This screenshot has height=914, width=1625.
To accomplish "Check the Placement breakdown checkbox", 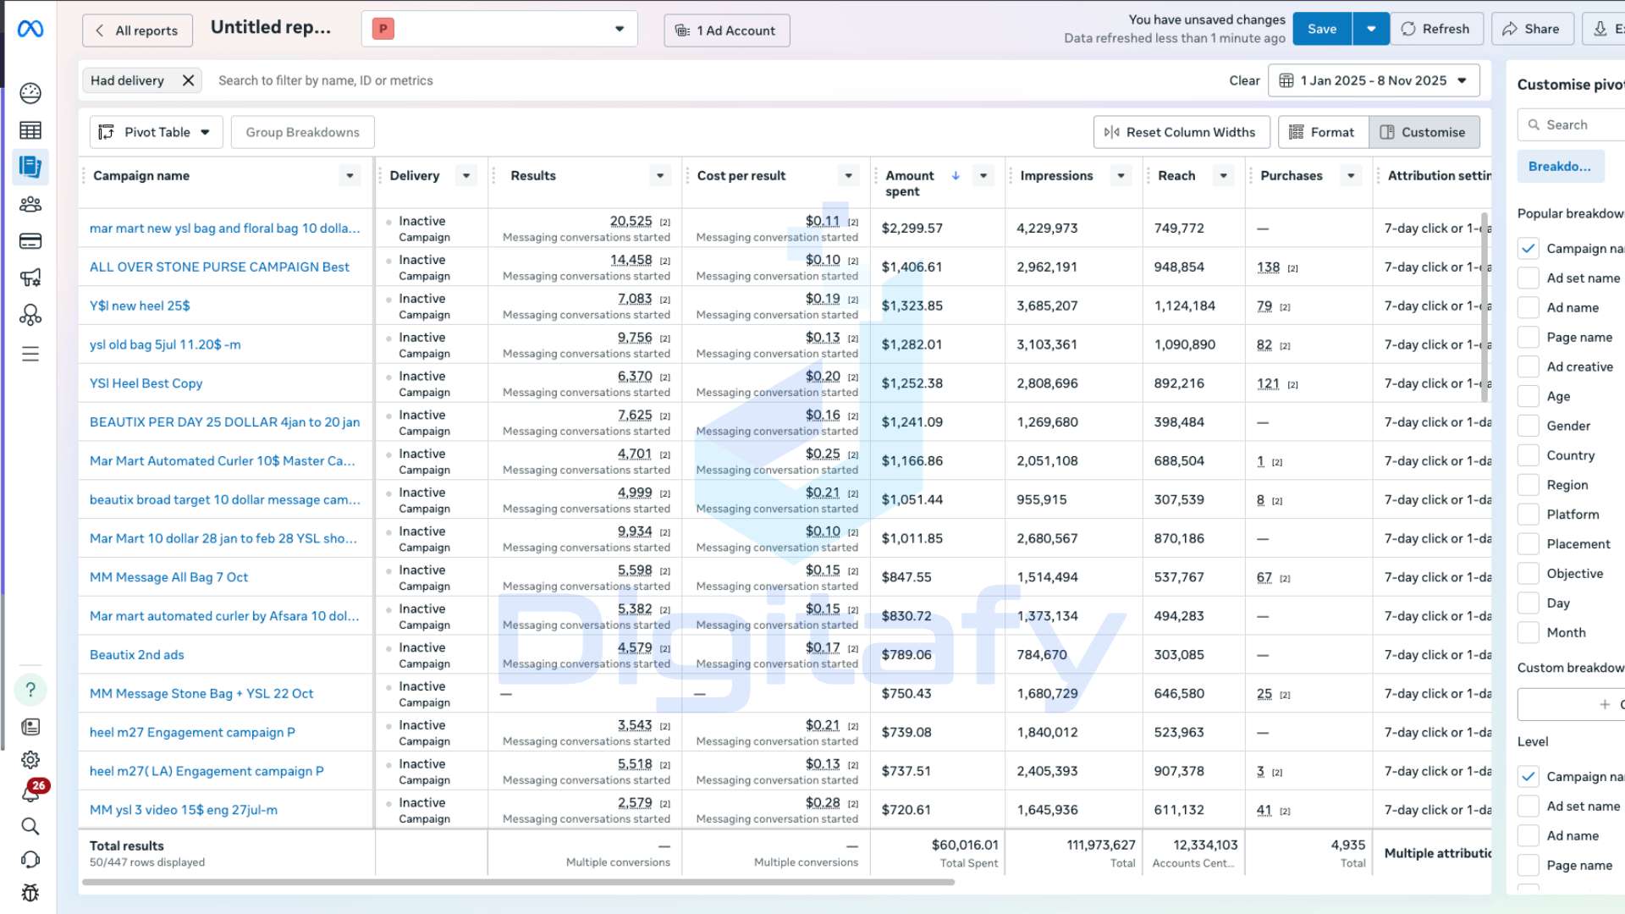I will 1528,543.
